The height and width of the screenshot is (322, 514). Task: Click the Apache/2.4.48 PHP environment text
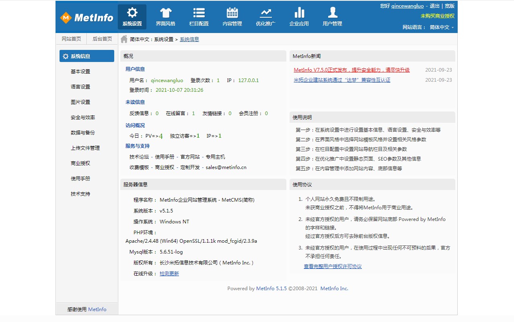pyautogui.click(x=191, y=241)
